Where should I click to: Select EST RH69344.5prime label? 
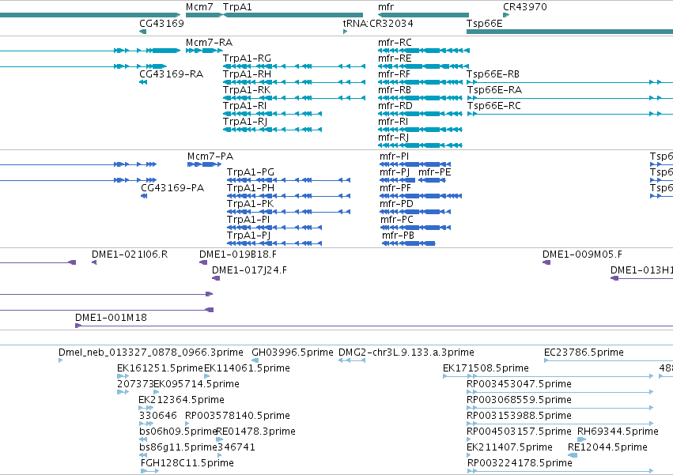click(x=618, y=432)
